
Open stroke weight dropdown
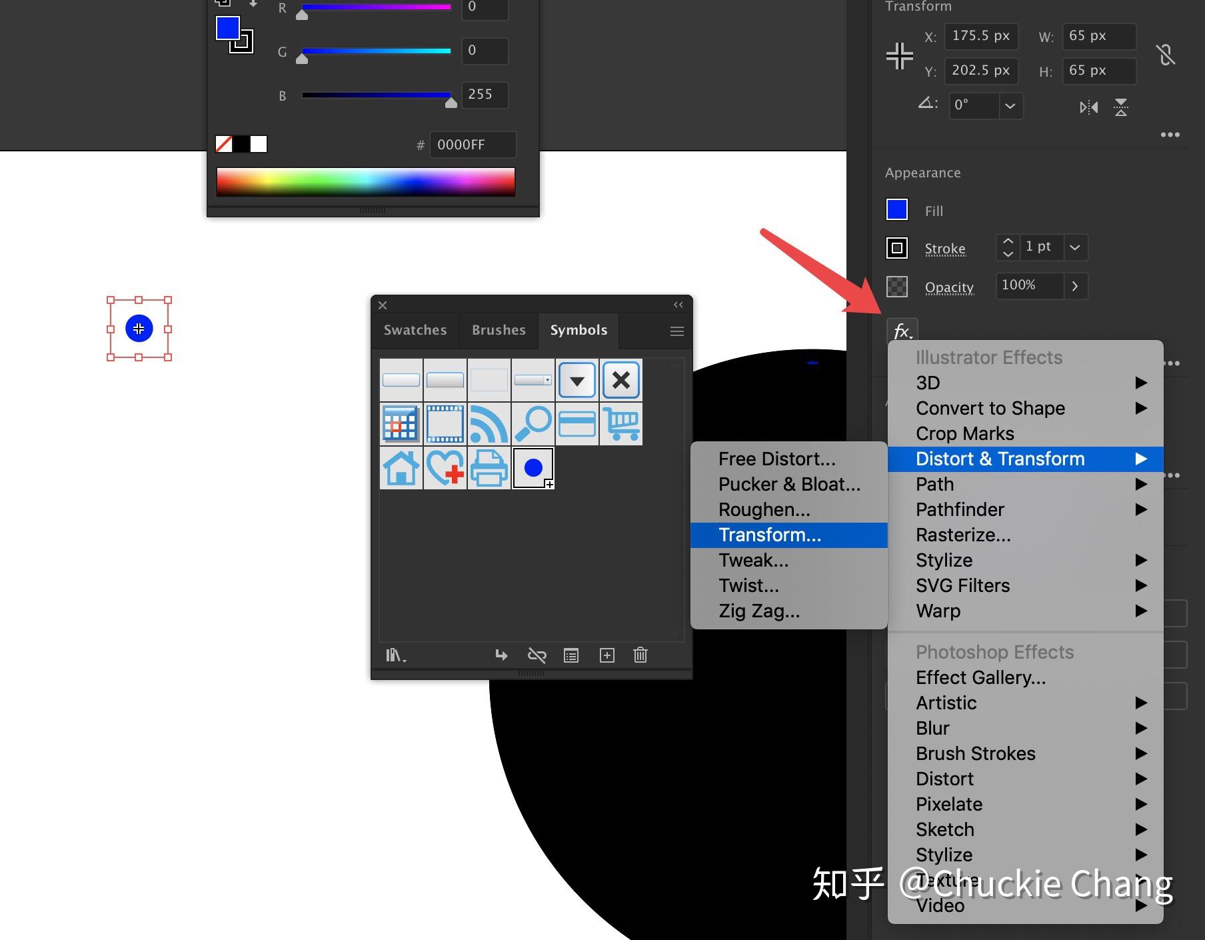1074,247
